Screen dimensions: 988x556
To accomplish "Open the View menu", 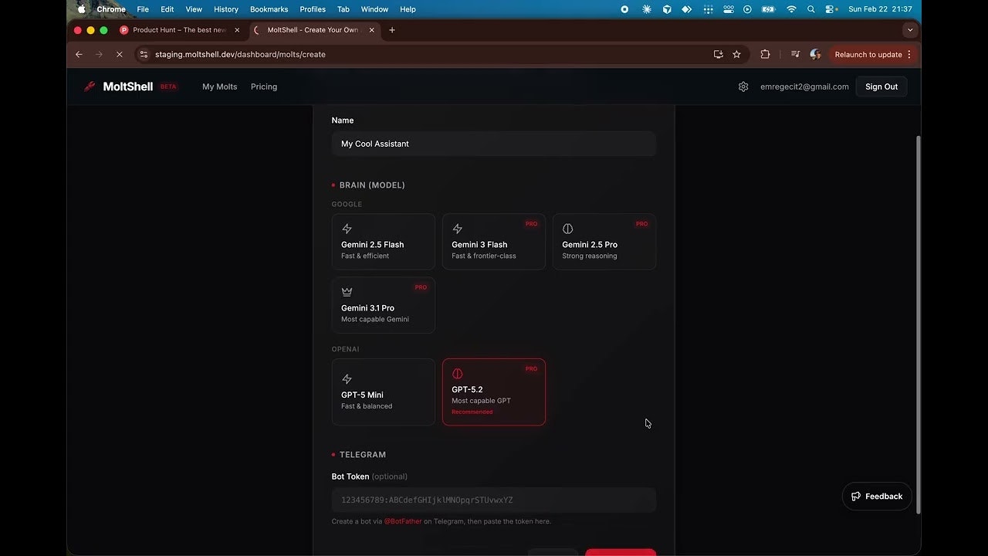I will click(194, 9).
